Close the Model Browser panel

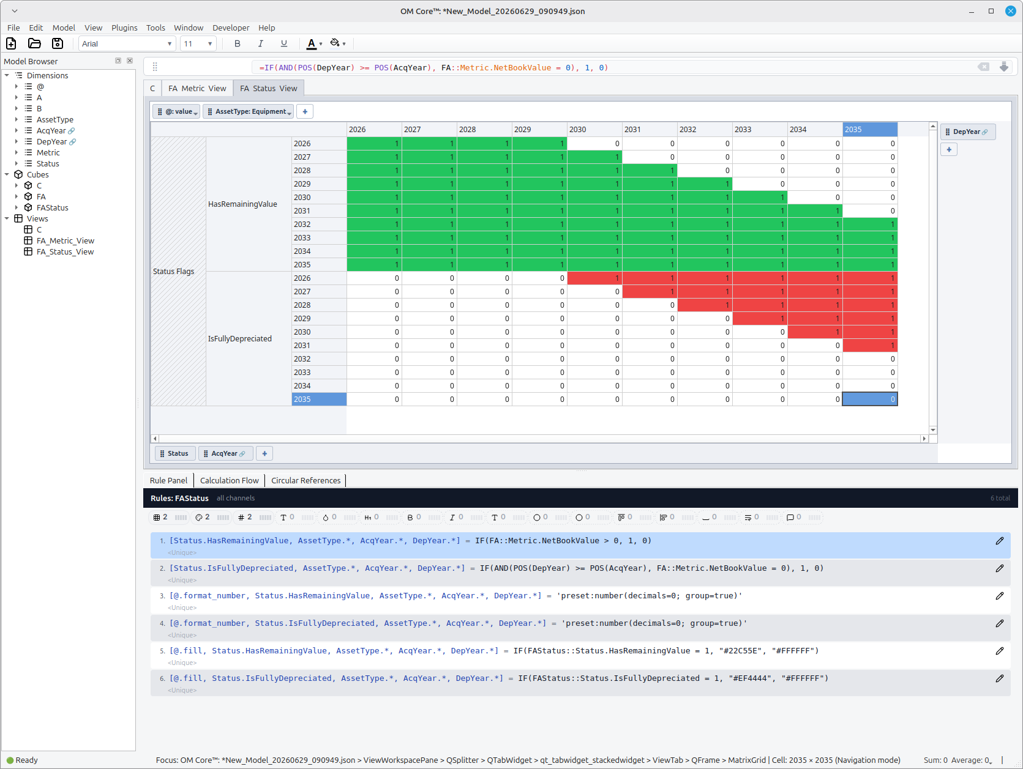(x=130, y=61)
